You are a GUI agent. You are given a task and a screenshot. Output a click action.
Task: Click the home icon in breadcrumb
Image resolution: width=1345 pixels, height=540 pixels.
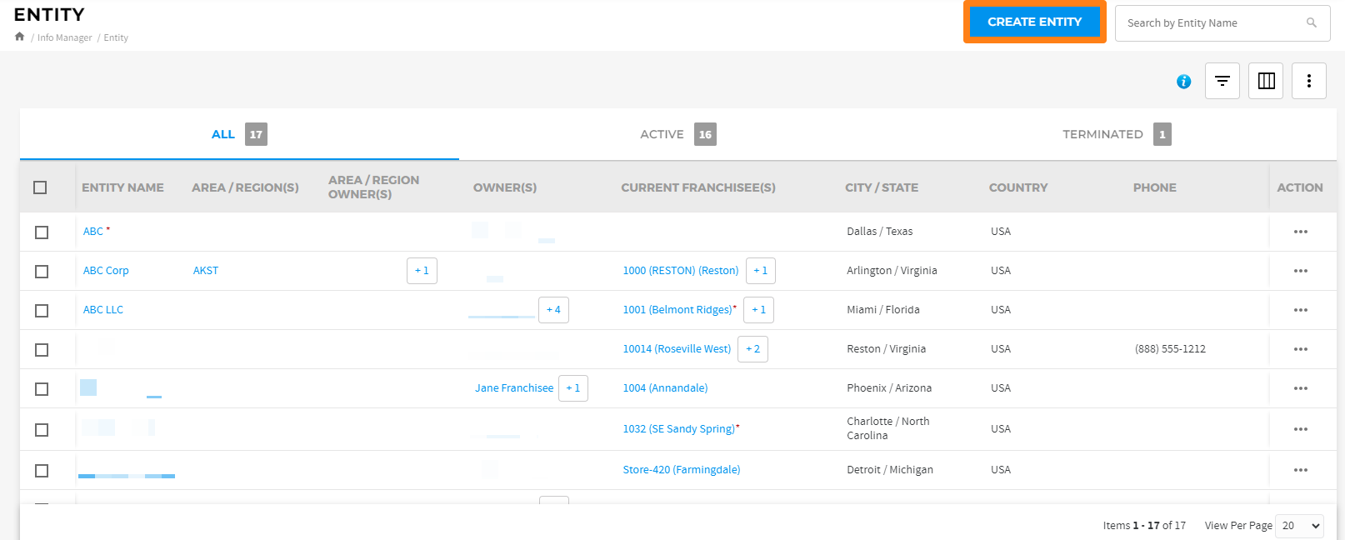click(19, 37)
